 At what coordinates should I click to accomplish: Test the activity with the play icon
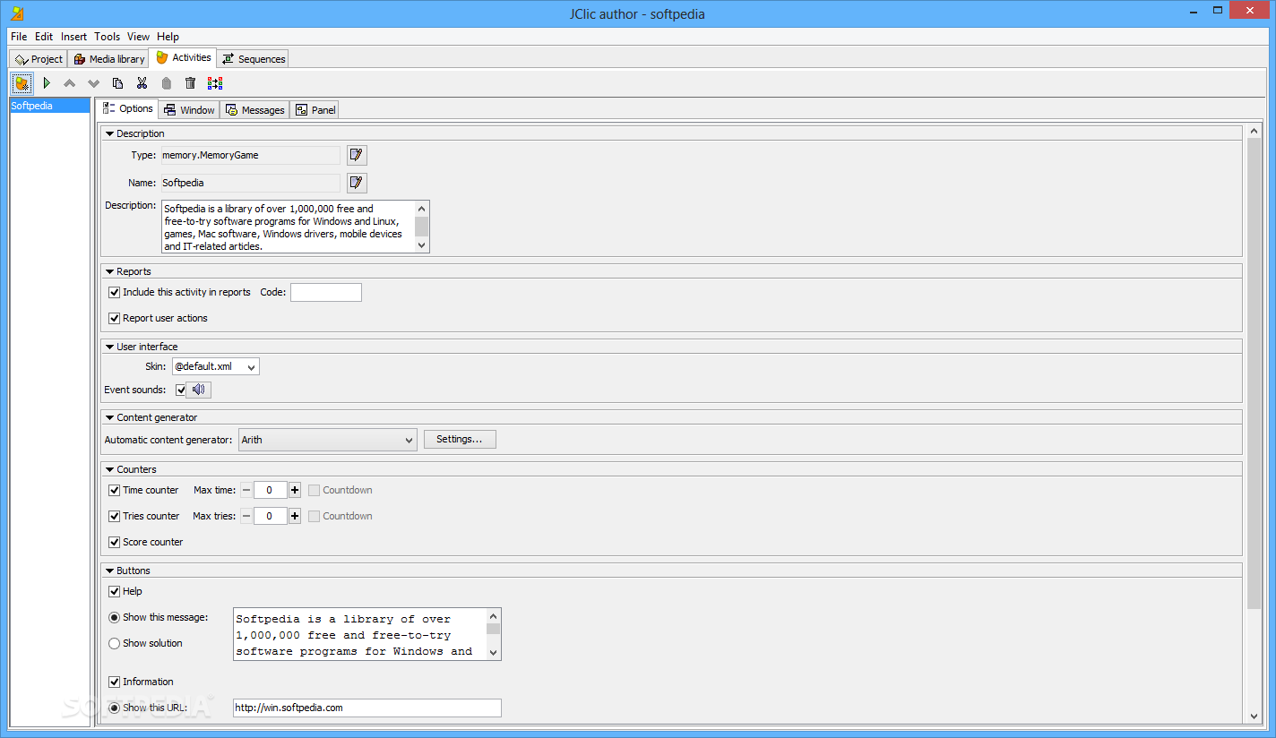(x=47, y=83)
